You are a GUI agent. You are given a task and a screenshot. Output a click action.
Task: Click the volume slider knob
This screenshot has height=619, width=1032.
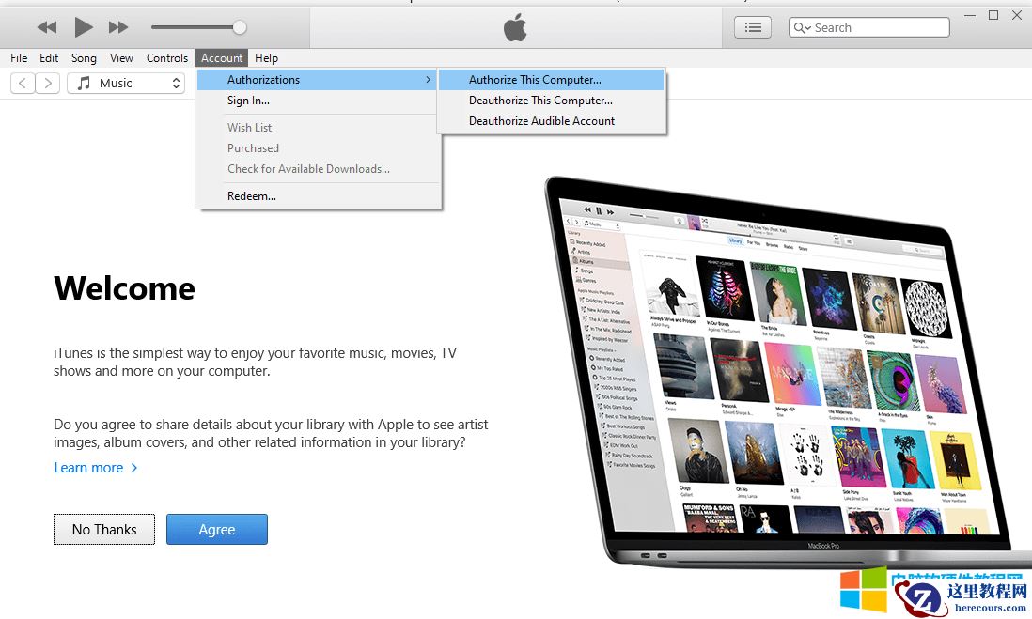pyautogui.click(x=240, y=27)
